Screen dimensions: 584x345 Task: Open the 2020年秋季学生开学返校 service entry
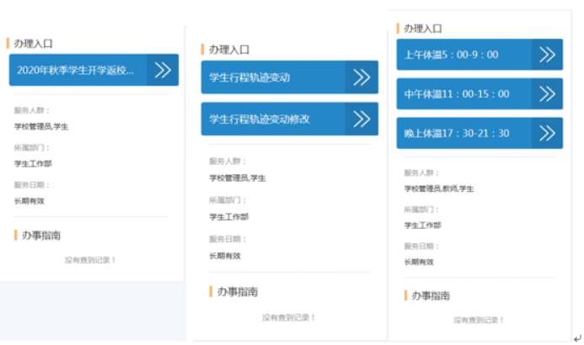coord(76,70)
